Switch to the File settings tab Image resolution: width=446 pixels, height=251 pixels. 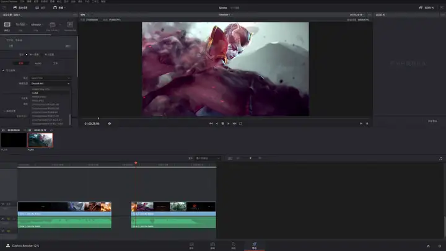56,63
